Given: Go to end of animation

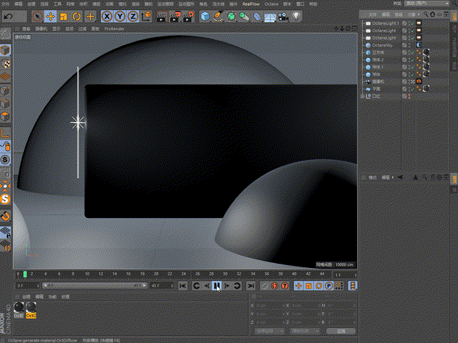Looking at the screenshot, I should tap(251, 286).
